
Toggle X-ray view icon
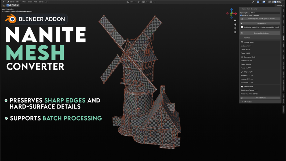[269, 2]
